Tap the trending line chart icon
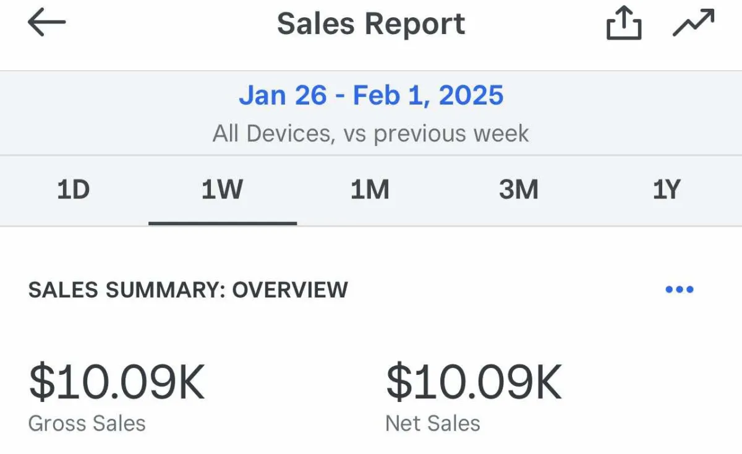Screen dimensions: 742x454 pos(693,24)
